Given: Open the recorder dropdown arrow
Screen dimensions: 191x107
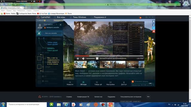Looking at the screenshot, I should pyautogui.click(x=32, y=1).
